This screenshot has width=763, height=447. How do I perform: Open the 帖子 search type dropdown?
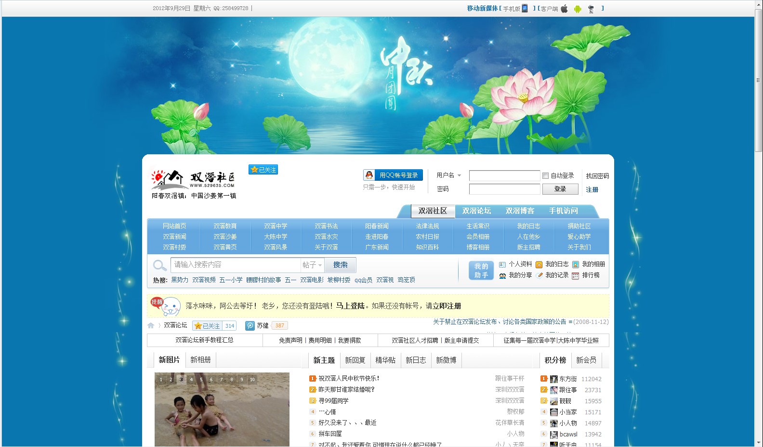click(x=312, y=265)
